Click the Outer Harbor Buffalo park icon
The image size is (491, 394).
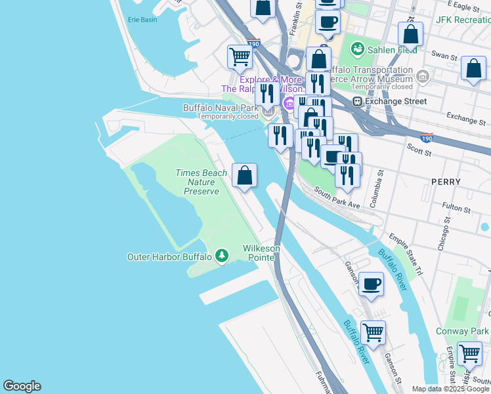pos(222,256)
